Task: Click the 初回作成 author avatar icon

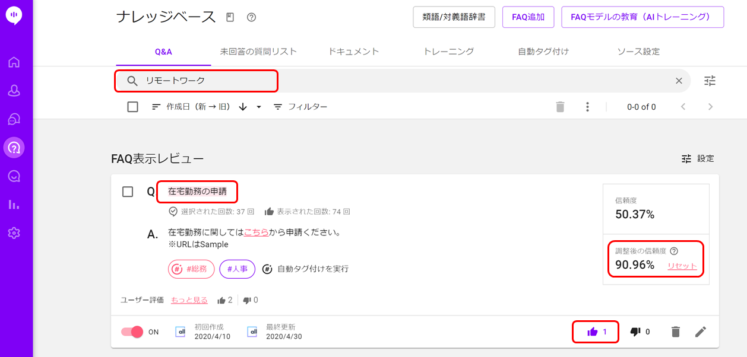Action: [x=181, y=332]
